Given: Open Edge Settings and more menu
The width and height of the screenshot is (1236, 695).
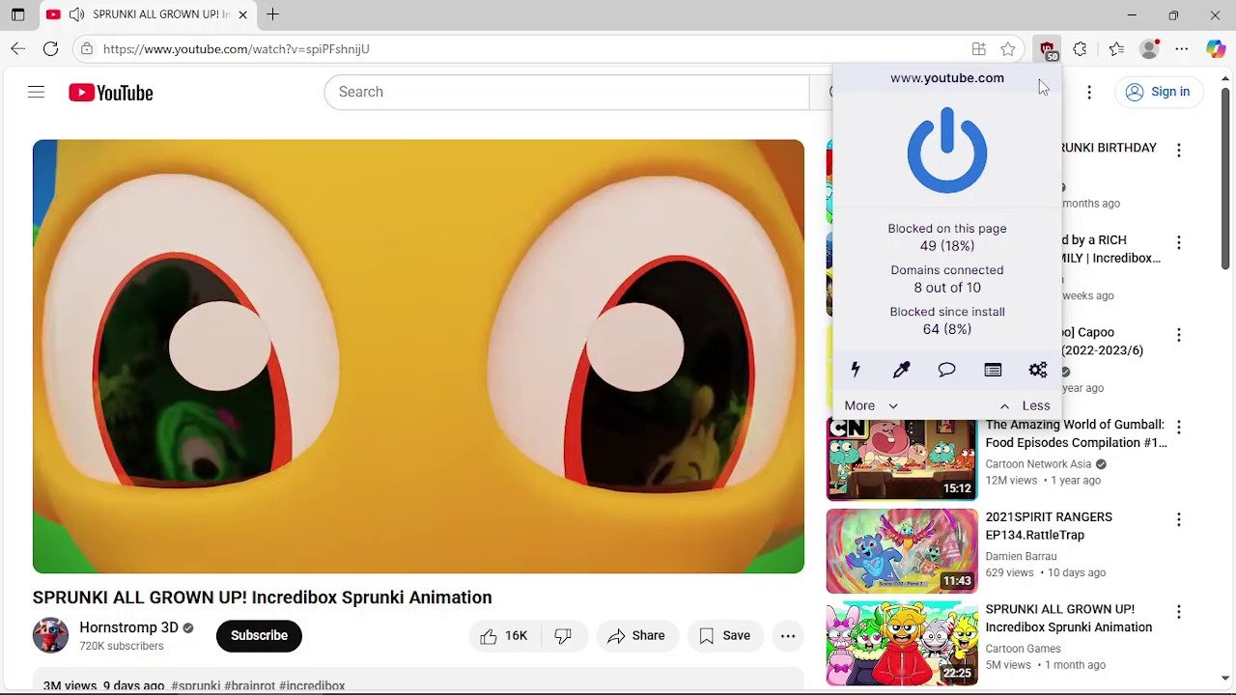Looking at the screenshot, I should [x=1182, y=49].
